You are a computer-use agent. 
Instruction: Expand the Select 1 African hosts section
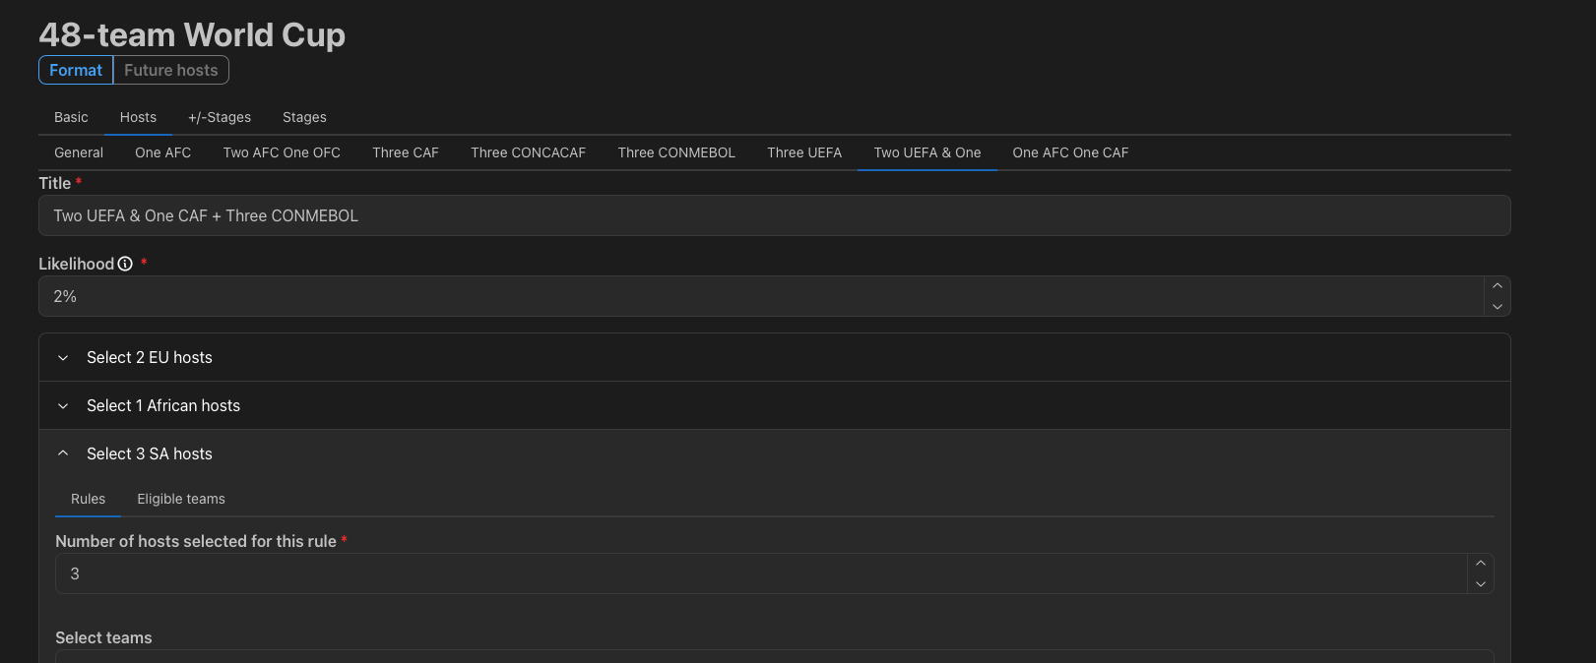(x=774, y=405)
